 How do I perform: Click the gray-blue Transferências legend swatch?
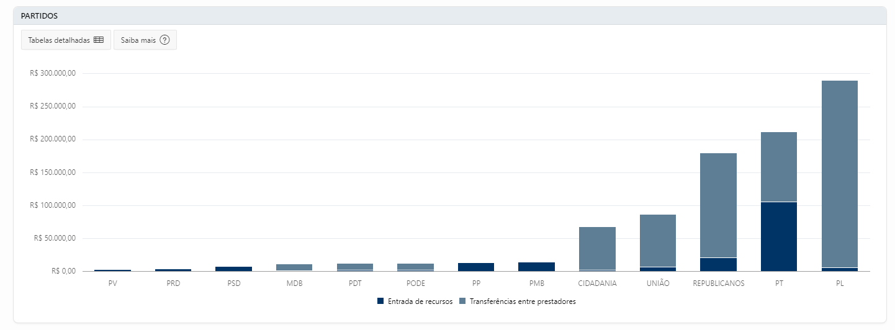[x=462, y=301]
